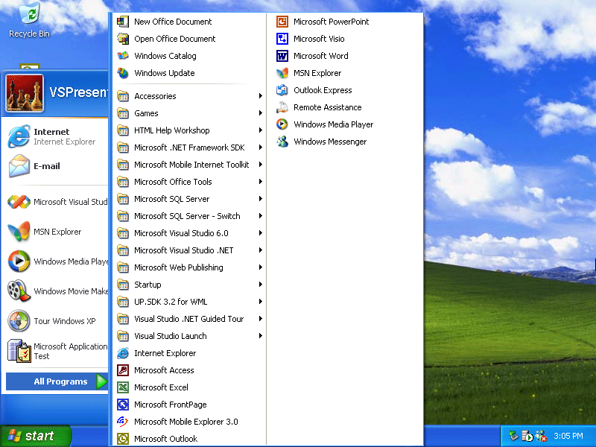Image resolution: width=596 pixels, height=447 pixels.
Task: Click the Microsoft Word icon
Action: coord(282,56)
